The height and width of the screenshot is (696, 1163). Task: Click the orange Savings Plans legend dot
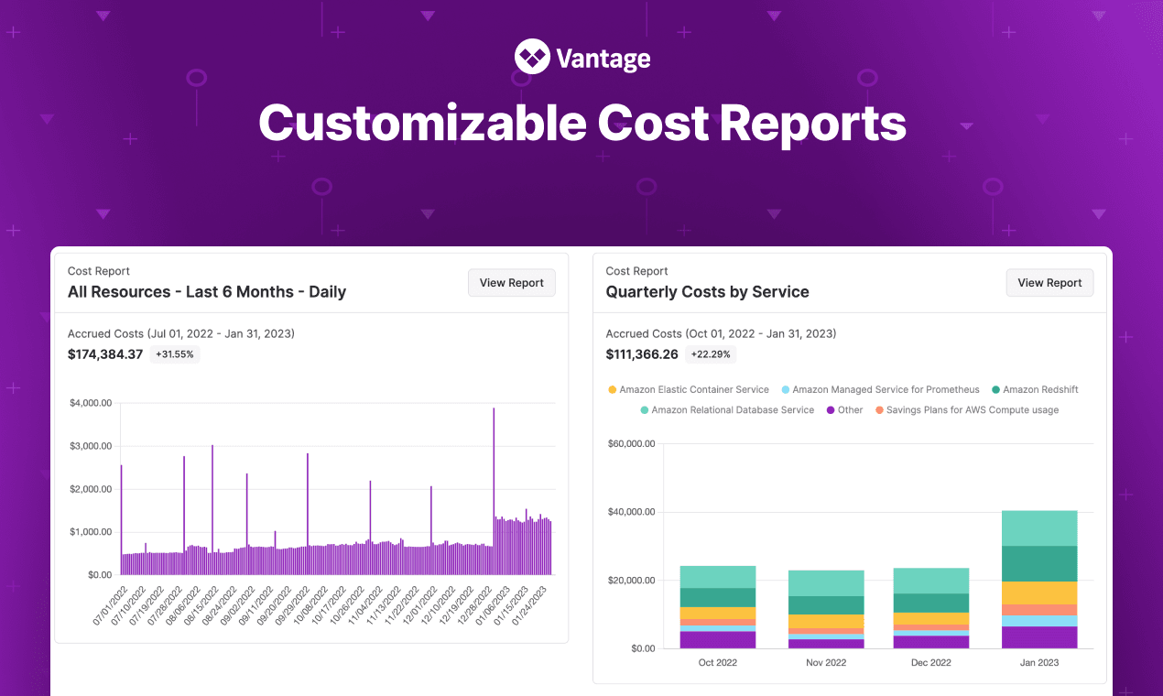pos(879,409)
